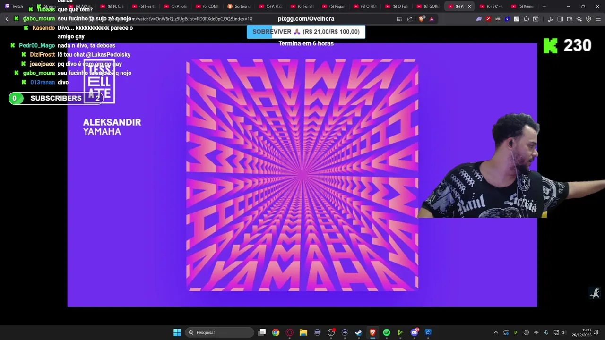Image resolution: width=605 pixels, height=340 pixels.
Task: Click the browser back arrow
Action: click(7, 19)
